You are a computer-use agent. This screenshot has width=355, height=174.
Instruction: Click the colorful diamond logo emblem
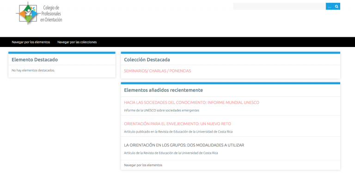[28, 13]
